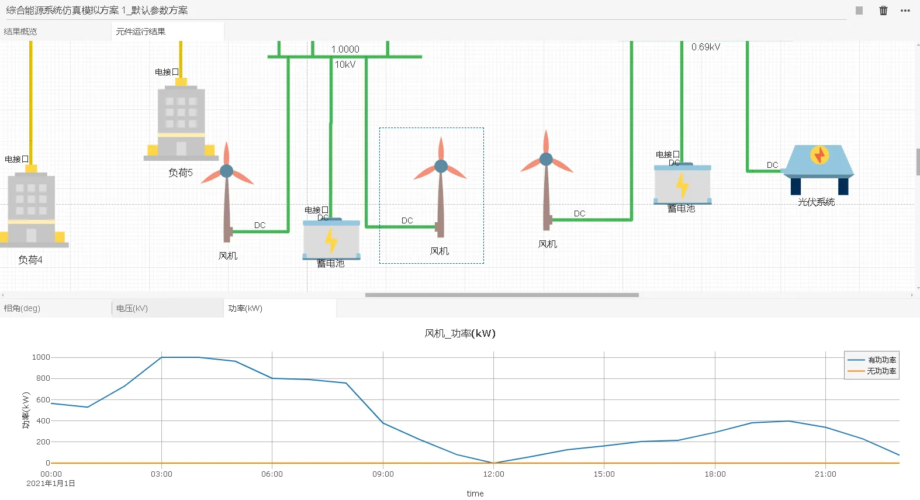Click the 风机_功率(kW) chart title

point(460,333)
